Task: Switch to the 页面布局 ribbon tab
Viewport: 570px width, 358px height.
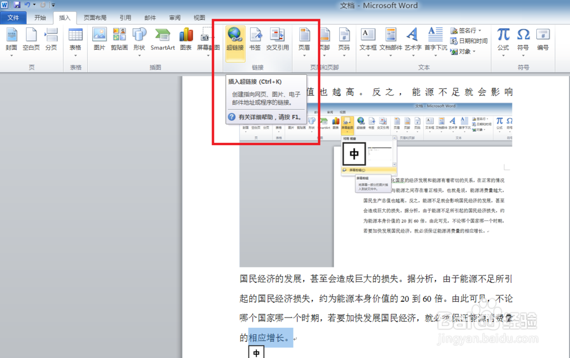Action: point(95,17)
